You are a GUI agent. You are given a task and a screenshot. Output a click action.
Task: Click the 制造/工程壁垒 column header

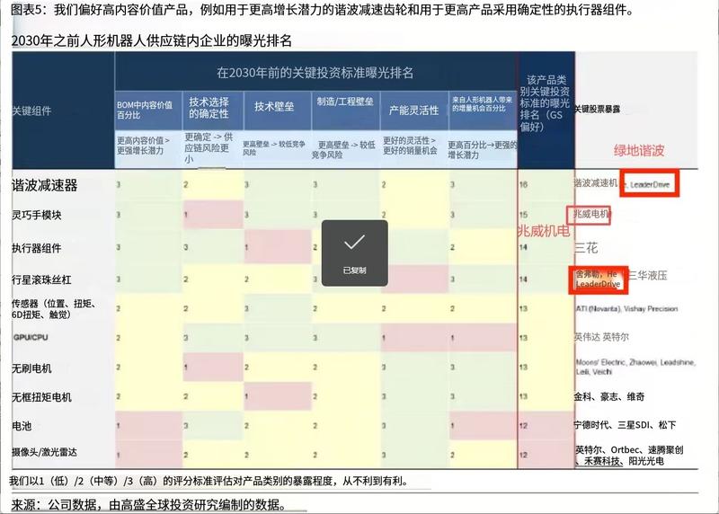345,102
